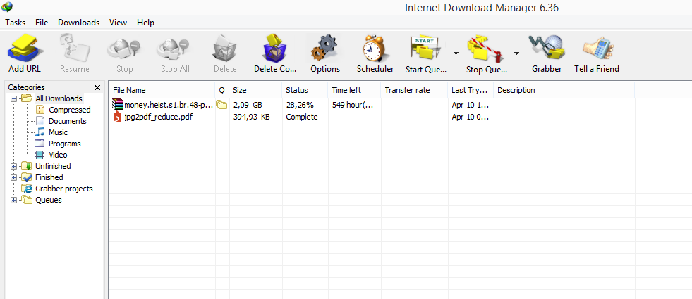Screen dimensions: 692x299
Task: Select the Documents category
Action: click(68, 121)
